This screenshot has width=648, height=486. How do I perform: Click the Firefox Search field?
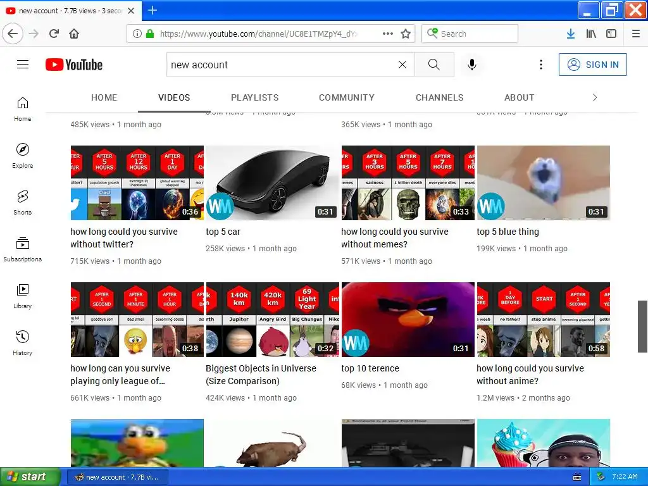470,34
